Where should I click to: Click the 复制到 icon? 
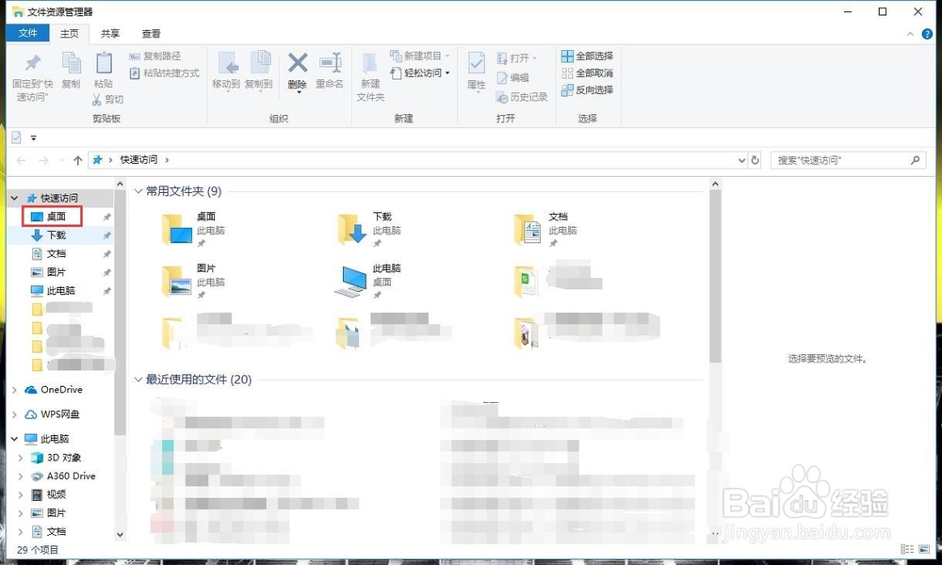(260, 64)
